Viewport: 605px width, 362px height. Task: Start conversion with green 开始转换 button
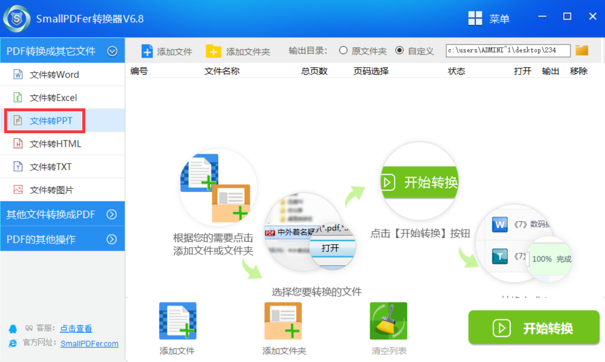(534, 328)
